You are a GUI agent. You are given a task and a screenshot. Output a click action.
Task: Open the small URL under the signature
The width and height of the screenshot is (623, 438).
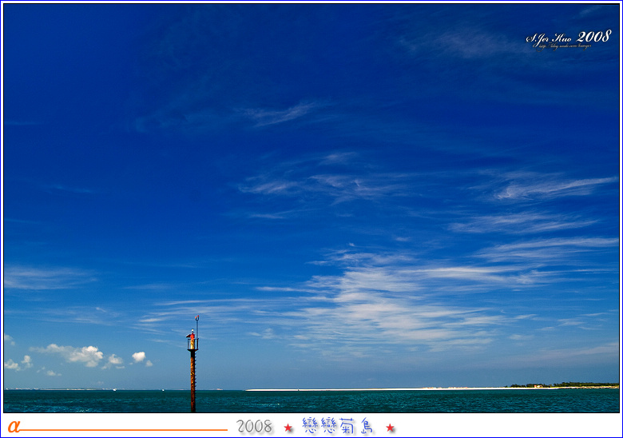tap(558, 46)
